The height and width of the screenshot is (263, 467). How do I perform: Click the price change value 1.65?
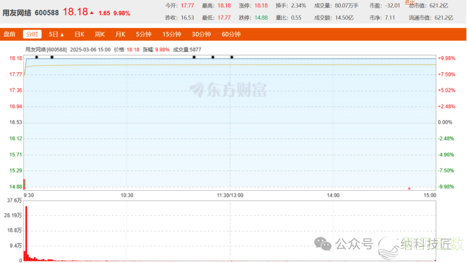point(104,13)
